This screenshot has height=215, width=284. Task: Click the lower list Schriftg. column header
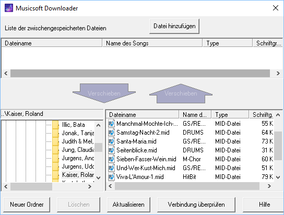coord(262,115)
